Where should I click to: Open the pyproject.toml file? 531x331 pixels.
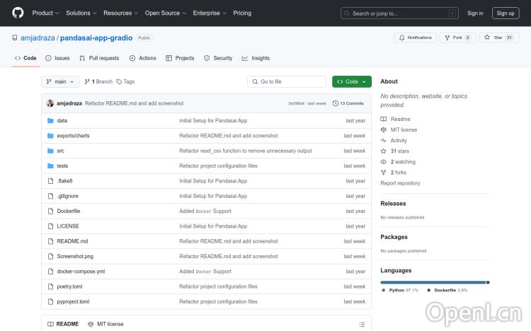[x=73, y=301]
